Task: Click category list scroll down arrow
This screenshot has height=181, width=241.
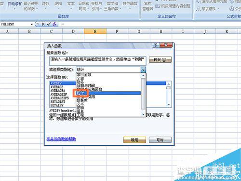Action: 143,114
